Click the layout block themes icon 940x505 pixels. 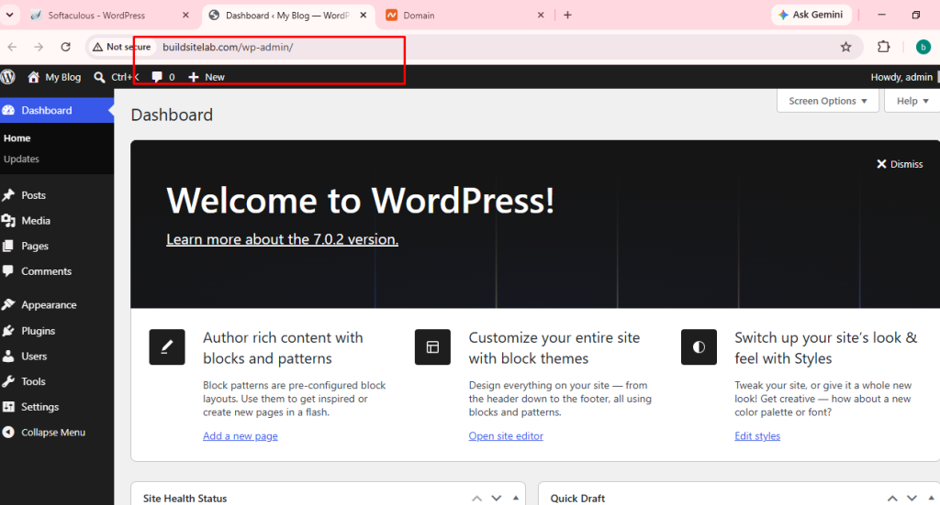coord(433,347)
